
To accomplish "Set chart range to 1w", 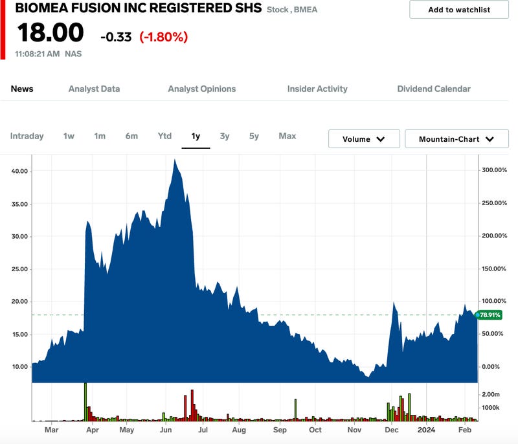I will [69, 136].
